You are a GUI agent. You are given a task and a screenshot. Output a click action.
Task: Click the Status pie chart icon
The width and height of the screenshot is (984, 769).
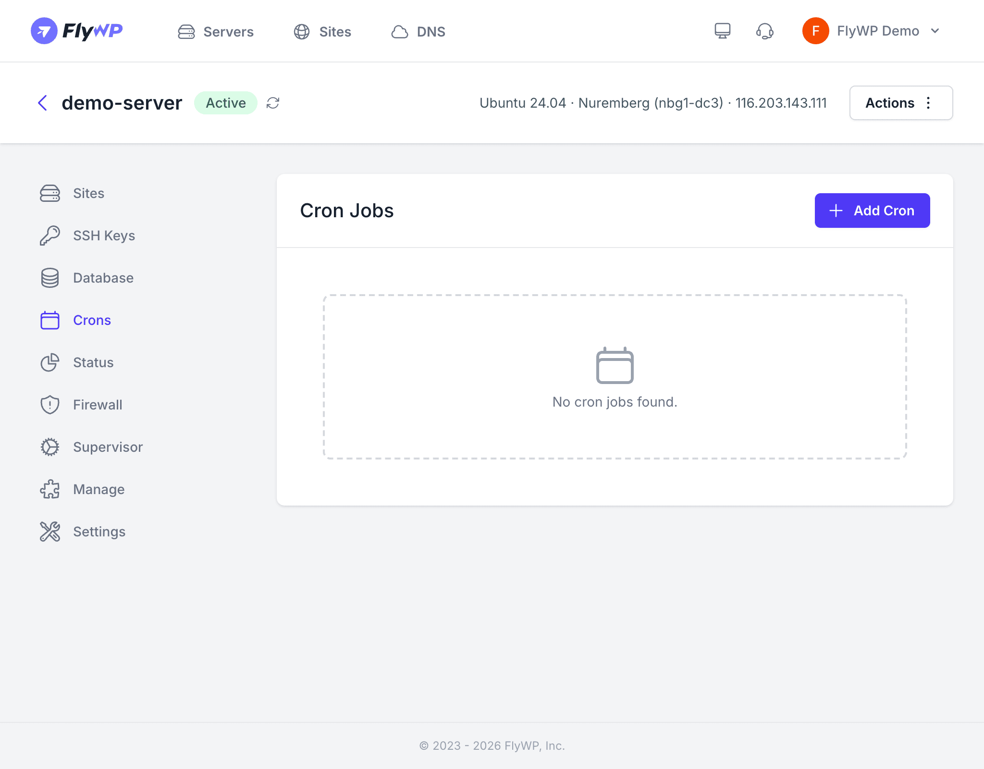coord(50,362)
